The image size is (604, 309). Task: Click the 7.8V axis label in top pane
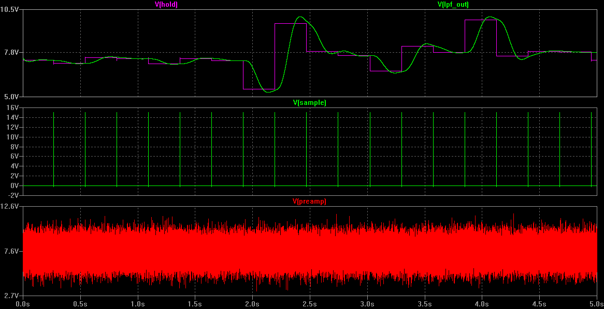11,53
